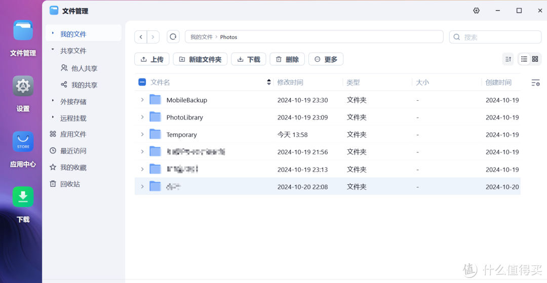The height and width of the screenshot is (283, 547).
Task: Select PhotoLibrary folder name
Action: 184,117
